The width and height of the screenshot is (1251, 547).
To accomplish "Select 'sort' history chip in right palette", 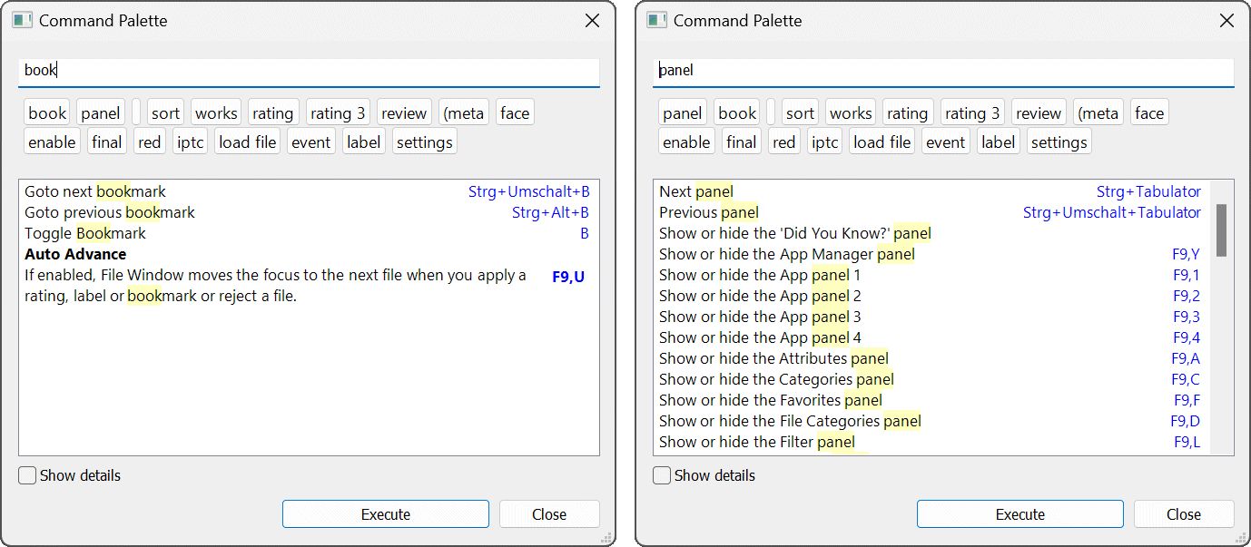I will pyautogui.click(x=800, y=113).
